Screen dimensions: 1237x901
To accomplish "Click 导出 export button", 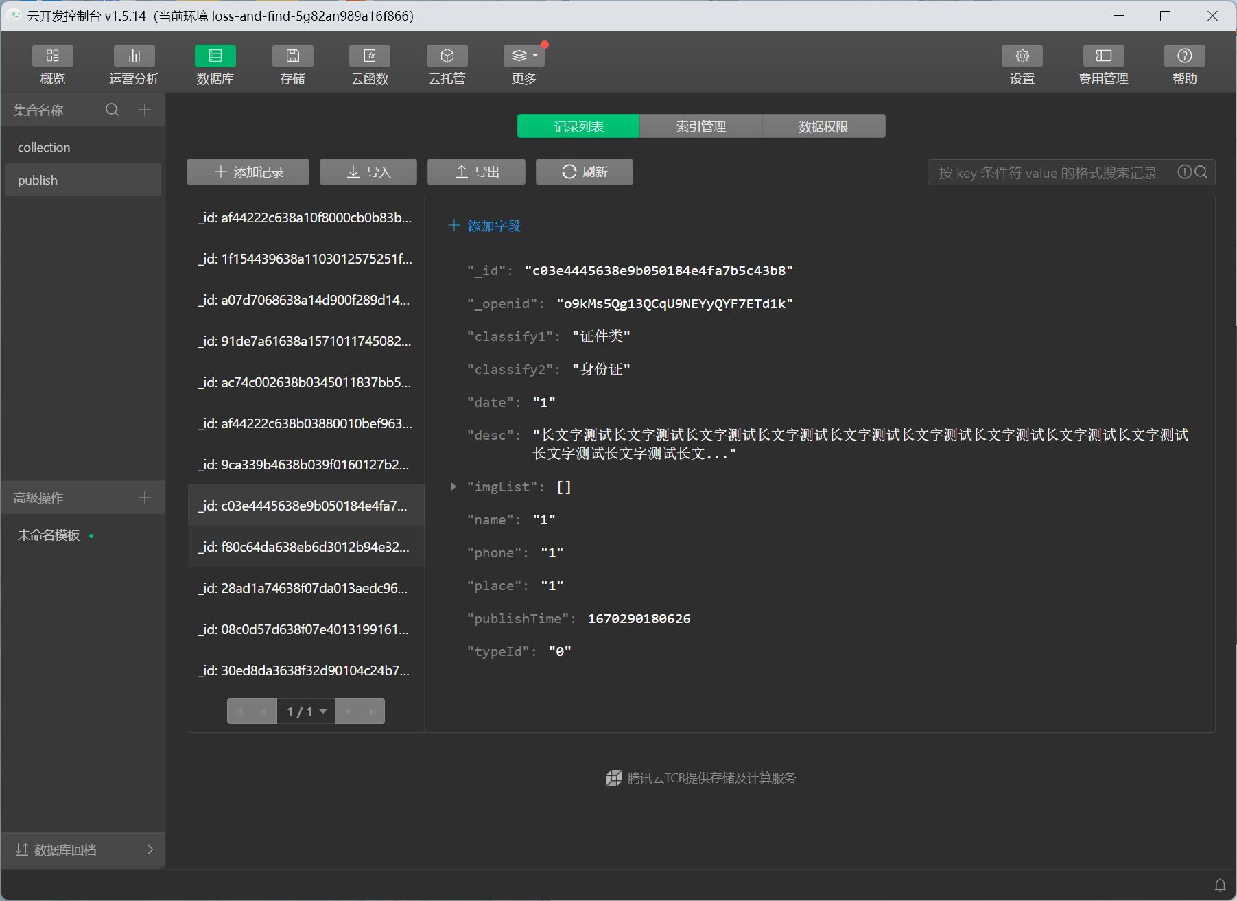I will [476, 172].
